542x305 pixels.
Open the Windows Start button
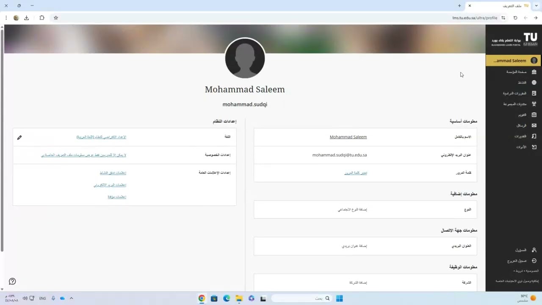(339, 298)
